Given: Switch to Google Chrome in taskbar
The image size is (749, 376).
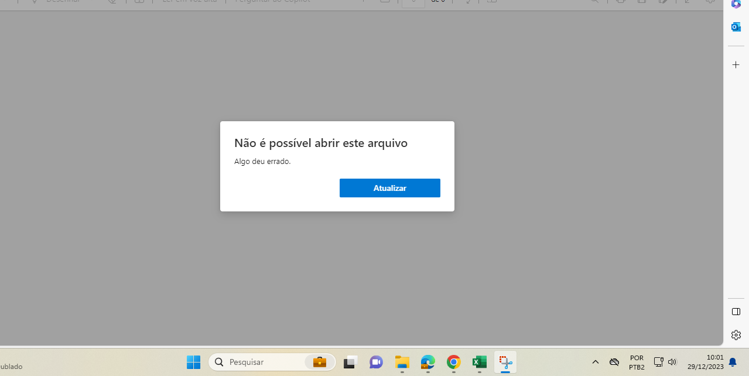Looking at the screenshot, I should [453, 362].
